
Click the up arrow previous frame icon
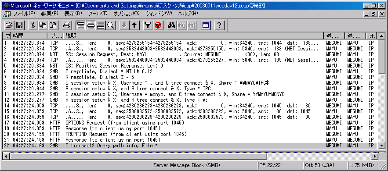134,25
